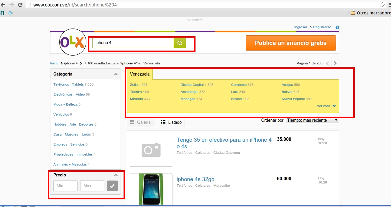Click the Hoy, 16:28 timestamp
The height and width of the screenshot is (207, 391).
(x=323, y=141)
